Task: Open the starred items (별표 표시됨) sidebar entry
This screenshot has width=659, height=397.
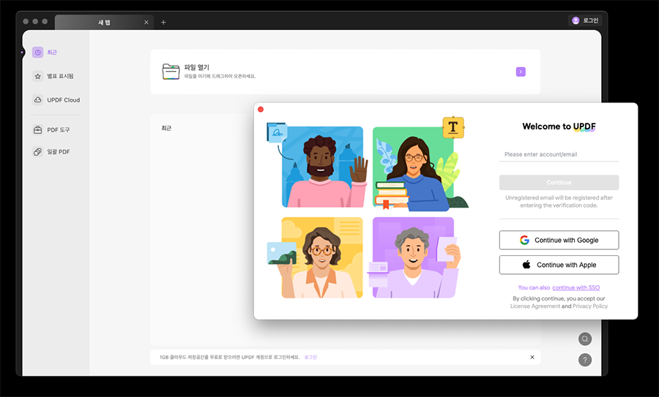Action: (x=53, y=76)
